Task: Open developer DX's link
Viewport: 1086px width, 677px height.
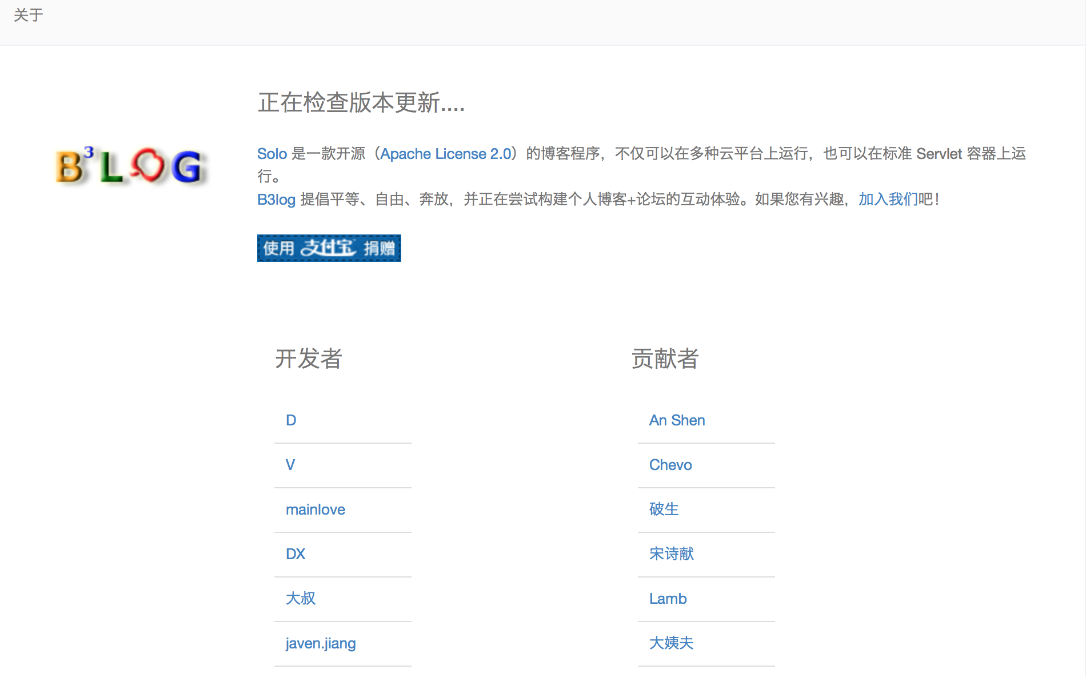Action: 296,554
